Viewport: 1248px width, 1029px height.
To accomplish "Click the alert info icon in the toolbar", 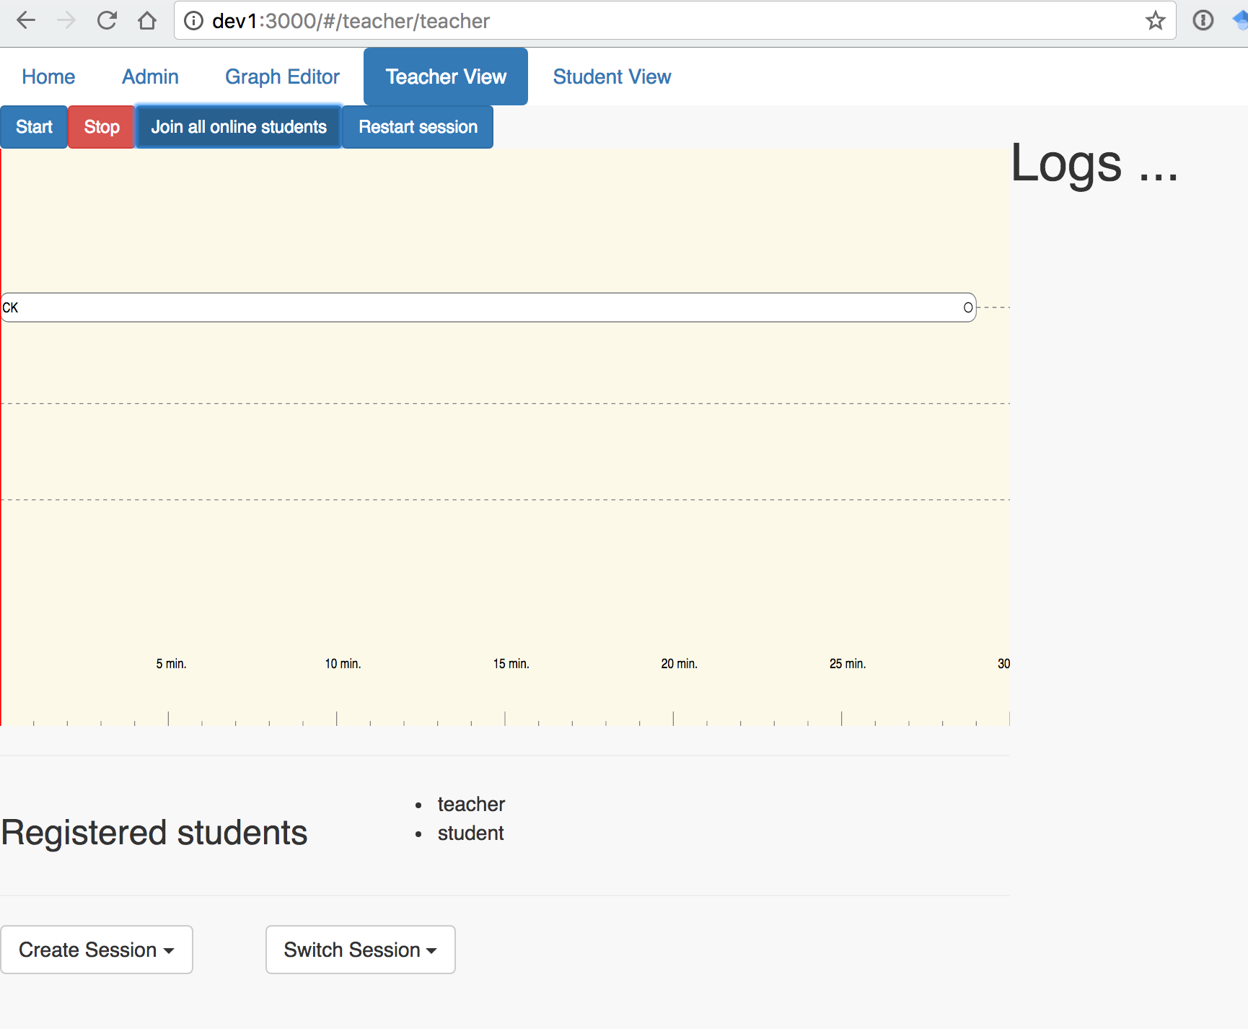I will 1203,20.
